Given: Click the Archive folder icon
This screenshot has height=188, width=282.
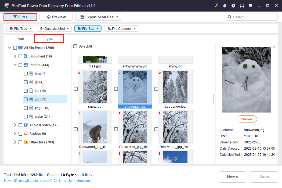Looking at the screenshot, I should pyautogui.click(x=26, y=133).
